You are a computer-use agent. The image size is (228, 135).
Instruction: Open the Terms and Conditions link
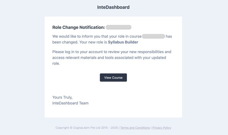pos(135,128)
